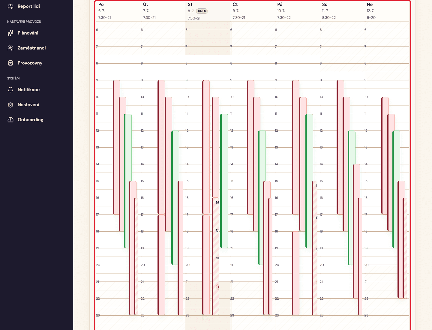Click the Zaměstnanci people icon

tap(10, 48)
